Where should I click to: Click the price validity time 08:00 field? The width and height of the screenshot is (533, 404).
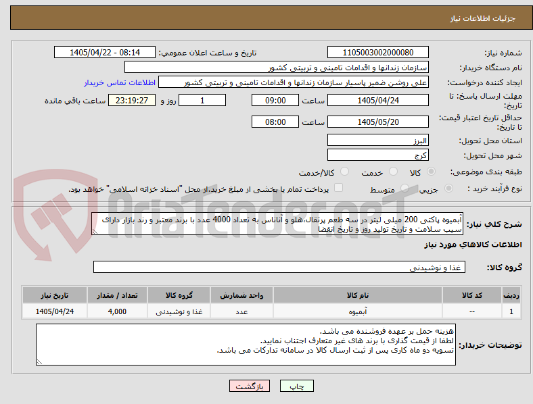(x=275, y=122)
